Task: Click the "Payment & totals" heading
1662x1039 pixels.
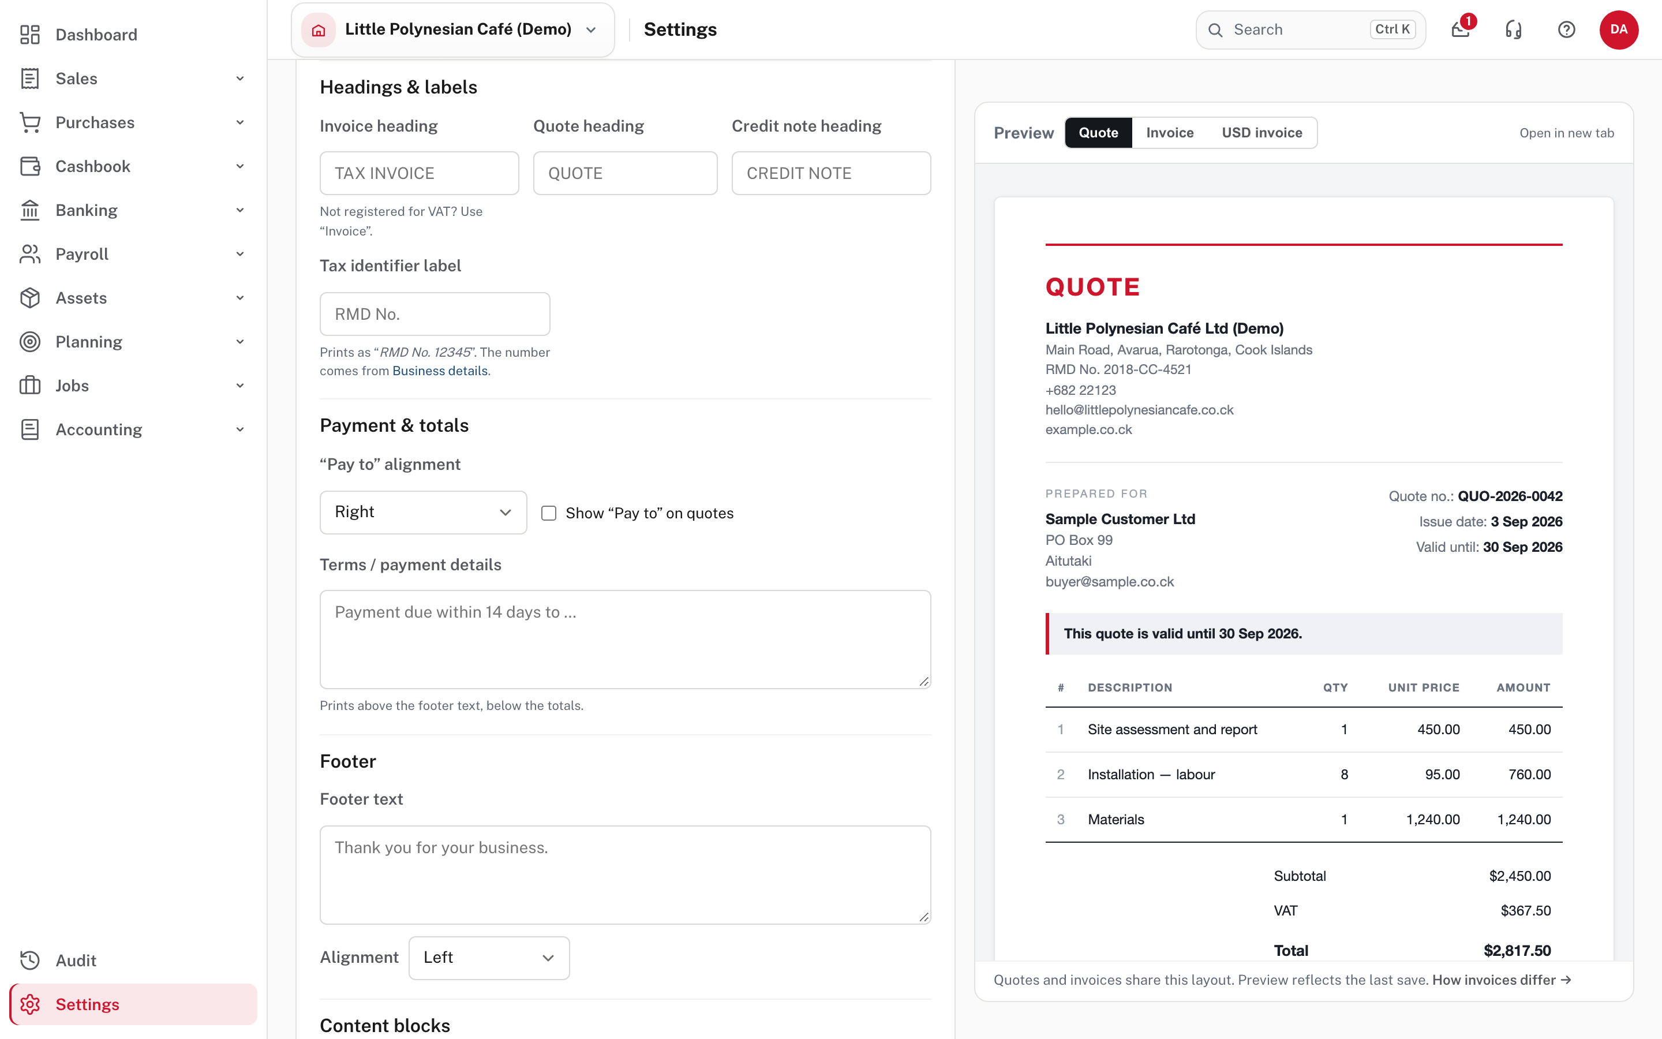Action: tap(394, 425)
